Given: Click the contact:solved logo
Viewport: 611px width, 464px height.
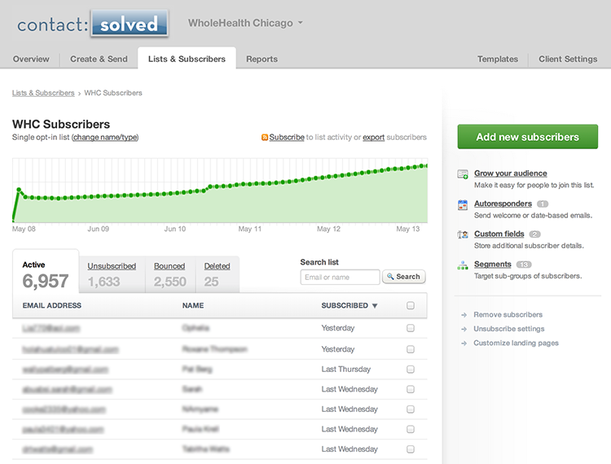Looking at the screenshot, I should (x=93, y=24).
